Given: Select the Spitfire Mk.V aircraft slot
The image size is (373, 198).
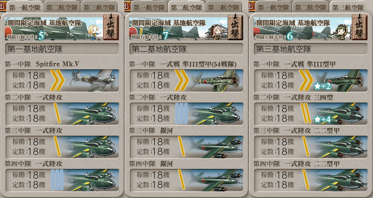Looking at the screenshot, I should point(62,80).
